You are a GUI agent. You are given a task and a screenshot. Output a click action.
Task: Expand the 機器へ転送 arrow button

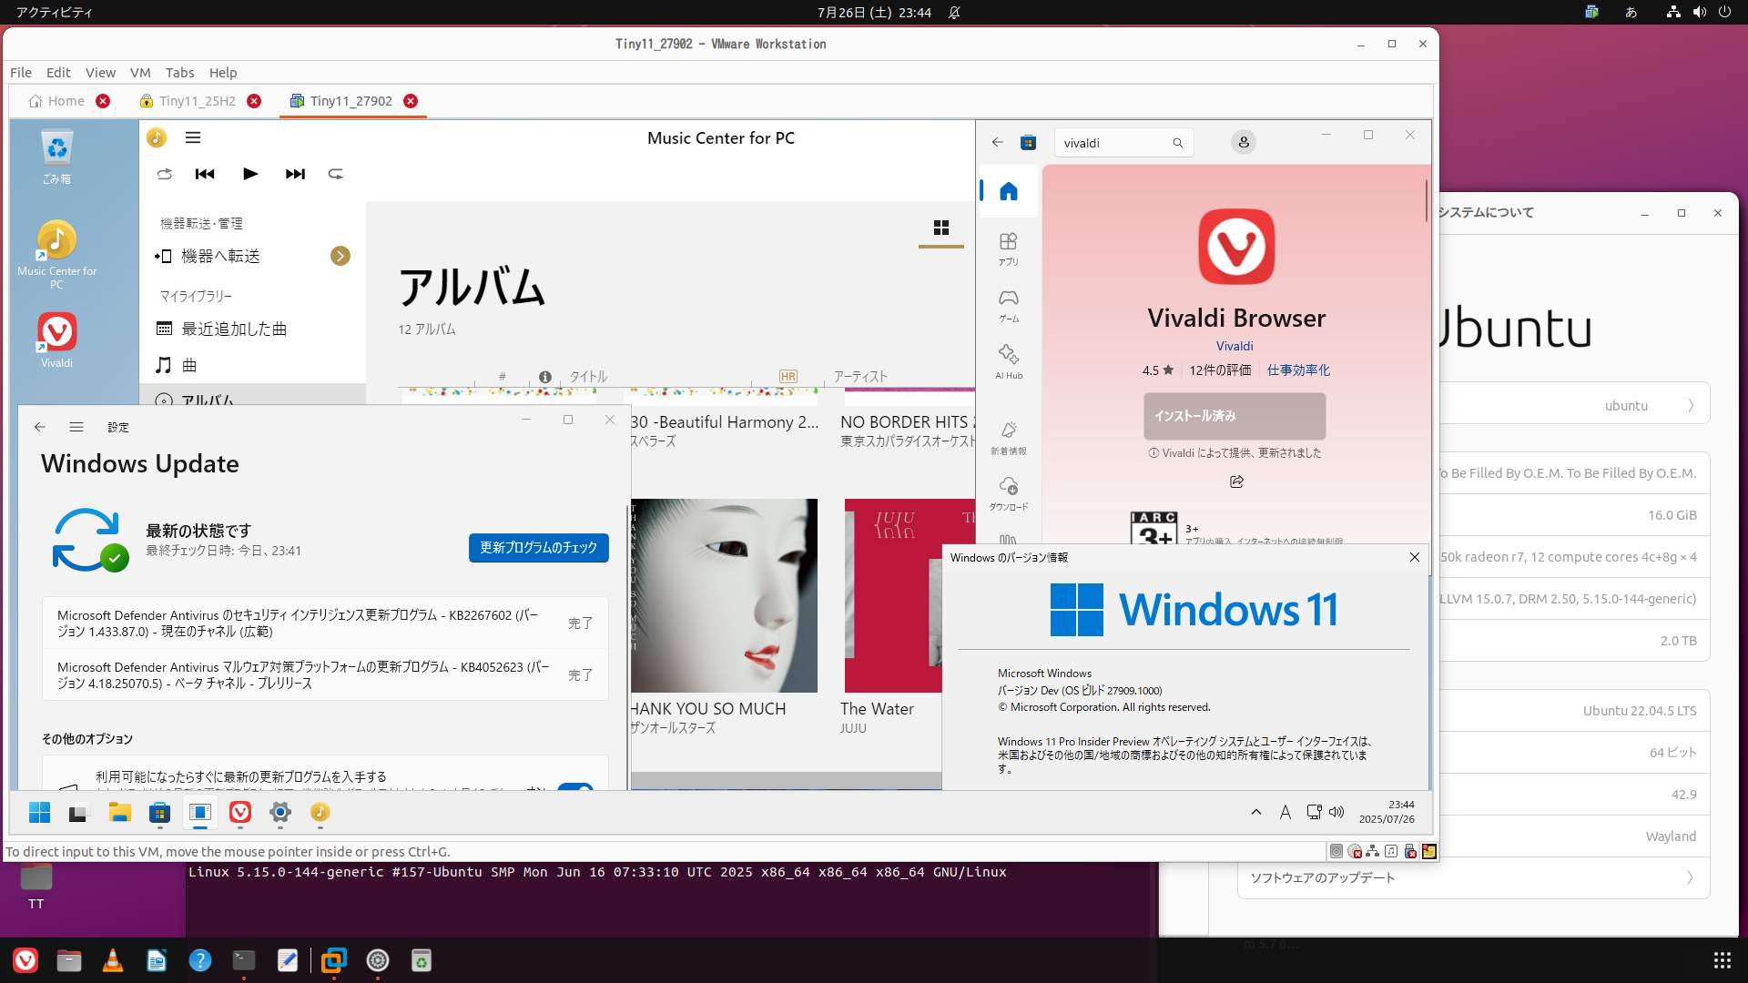click(340, 256)
